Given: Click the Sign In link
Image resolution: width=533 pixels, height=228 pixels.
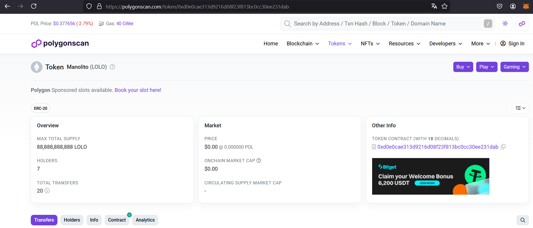Looking at the screenshot, I should click(512, 44).
